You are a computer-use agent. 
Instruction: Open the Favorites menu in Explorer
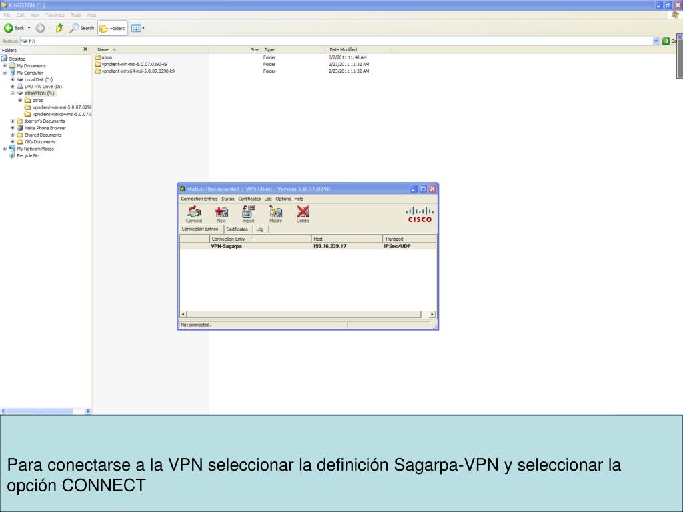pyautogui.click(x=55, y=15)
